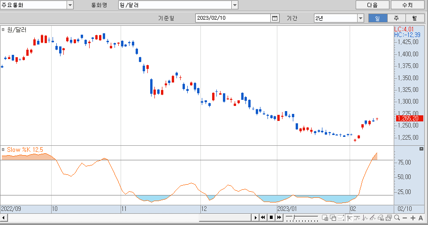Viewport: 428px width, 225px height.
Task: Open the 통화명 원/달러 dropdown arrow
Action: pyautogui.click(x=235, y=5)
